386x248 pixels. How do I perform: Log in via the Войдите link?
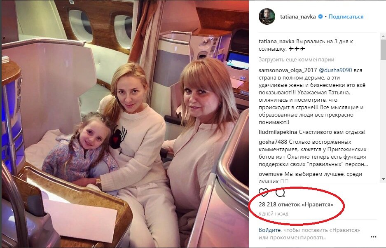tap(269, 230)
